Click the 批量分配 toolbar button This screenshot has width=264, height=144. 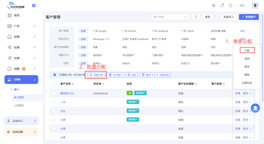point(96,75)
